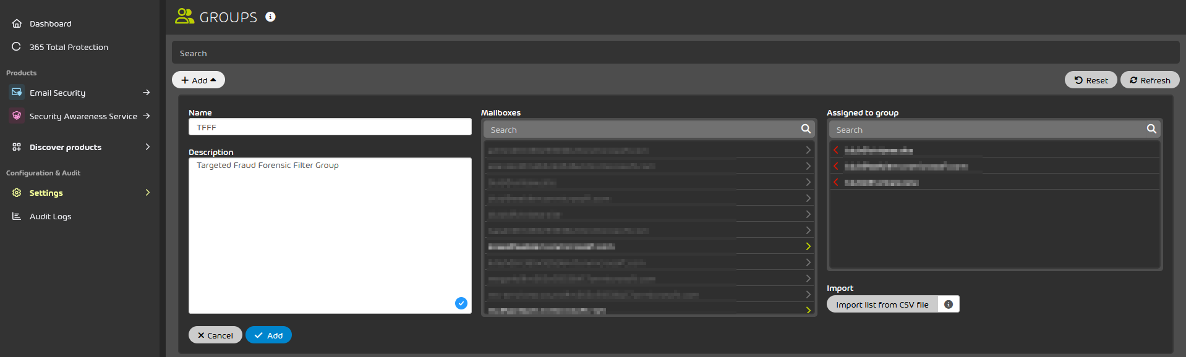This screenshot has width=1186, height=357.
Task: Remove third assigned member via red arrow
Action: point(836,182)
